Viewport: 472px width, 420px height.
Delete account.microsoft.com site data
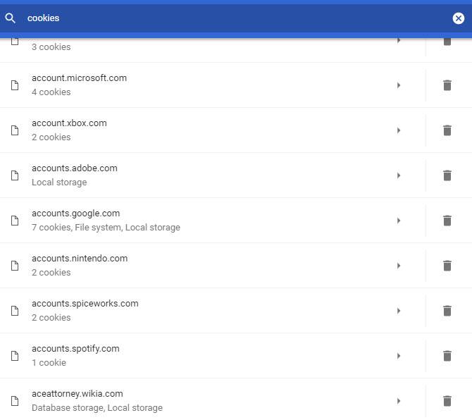click(447, 85)
